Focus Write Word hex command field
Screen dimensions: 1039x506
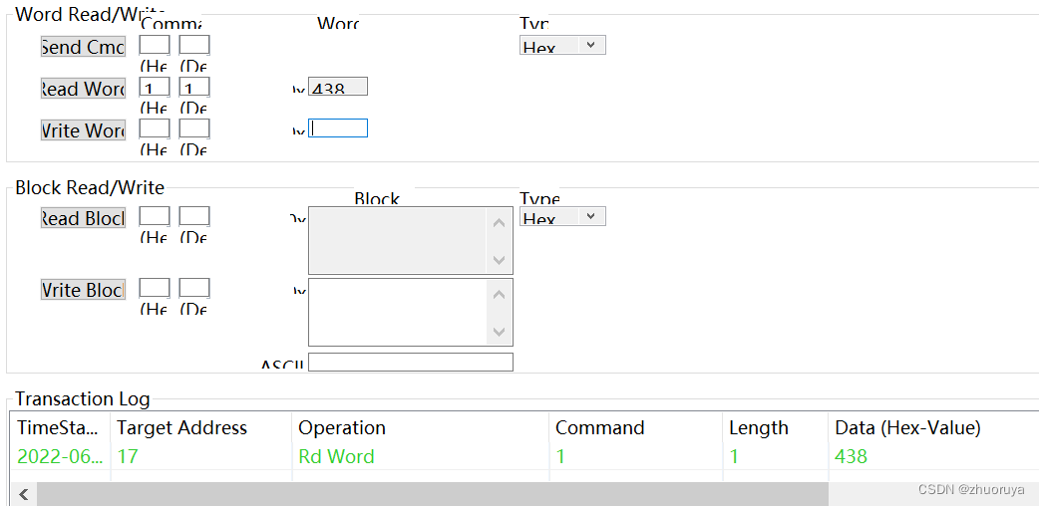[155, 128]
